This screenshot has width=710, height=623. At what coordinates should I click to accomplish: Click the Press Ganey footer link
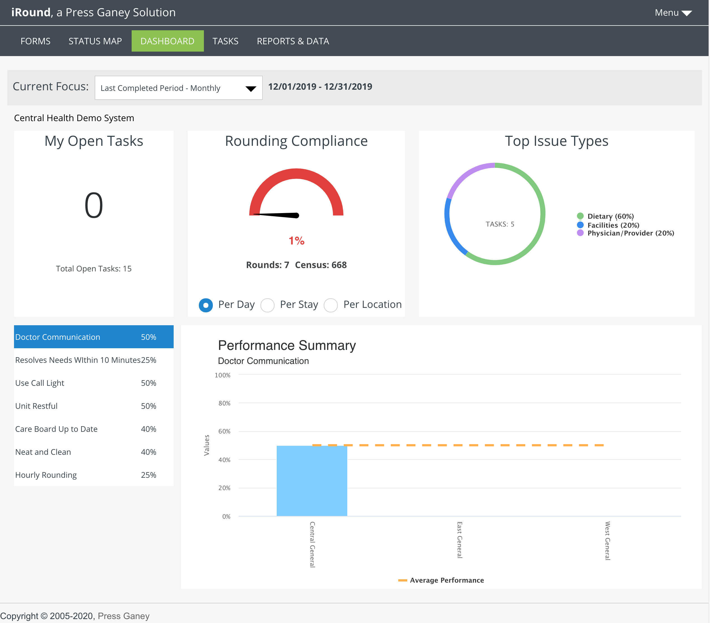tap(124, 616)
